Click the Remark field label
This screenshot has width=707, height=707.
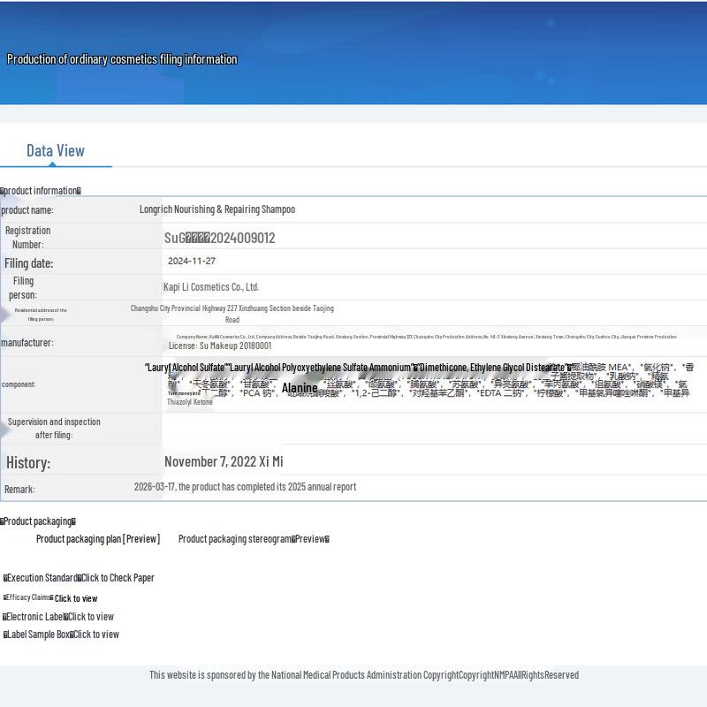(19, 490)
